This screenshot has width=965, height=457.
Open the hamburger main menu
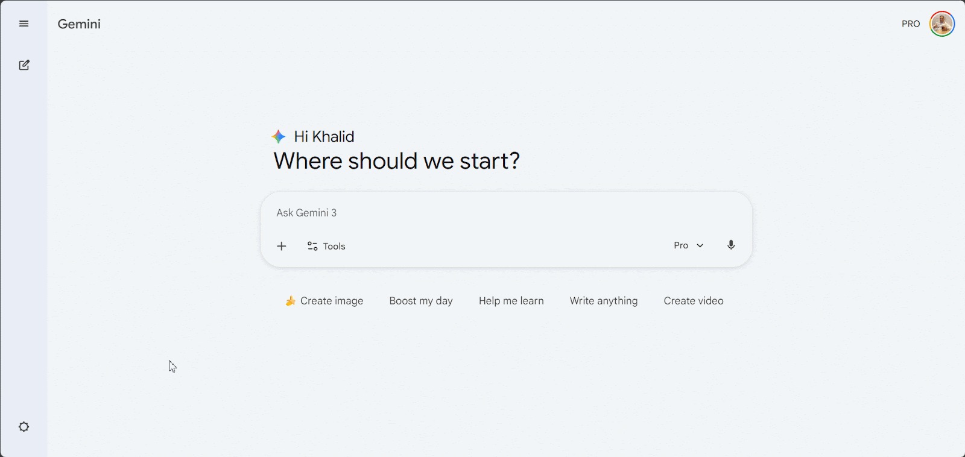click(x=24, y=24)
